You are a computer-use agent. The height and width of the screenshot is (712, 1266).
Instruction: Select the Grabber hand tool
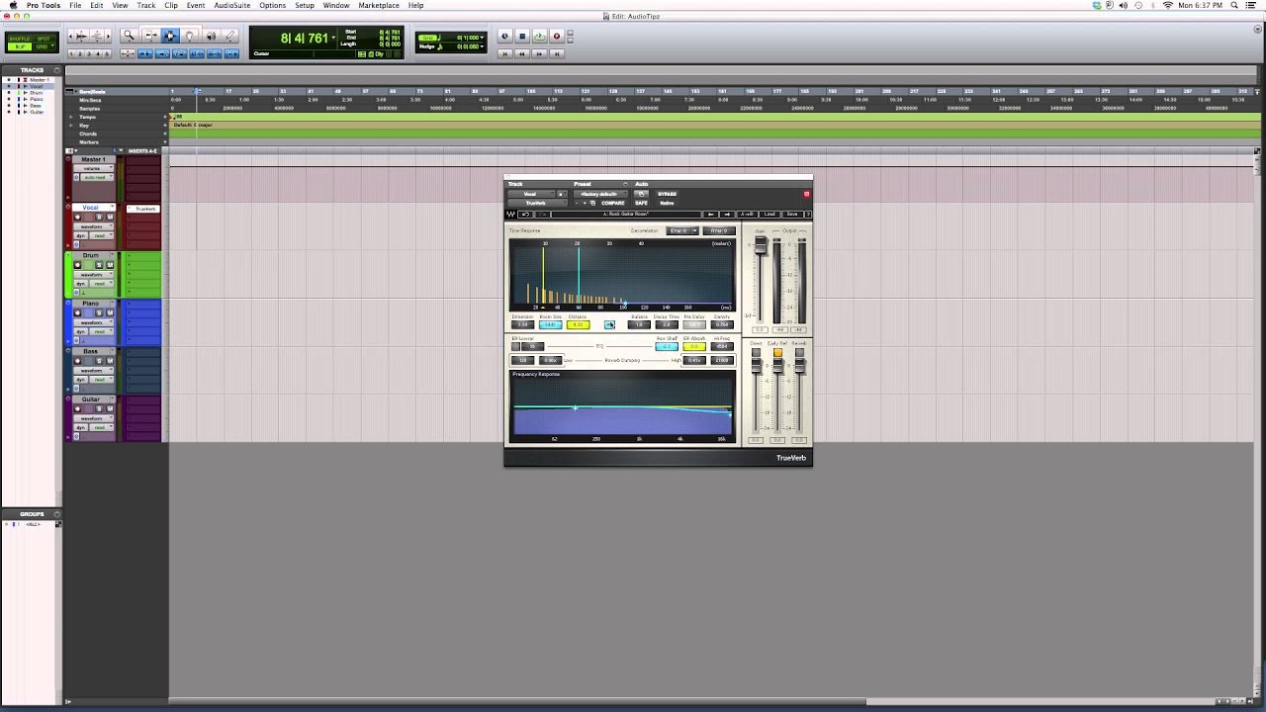(x=189, y=35)
